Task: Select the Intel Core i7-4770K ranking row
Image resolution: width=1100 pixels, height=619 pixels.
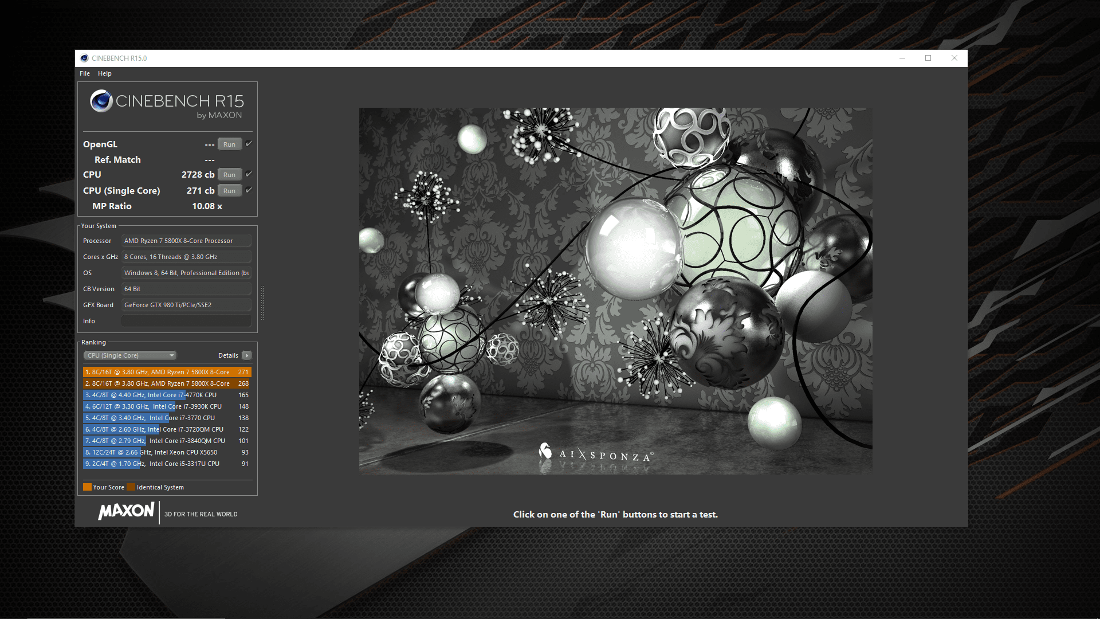Action: 167,395
